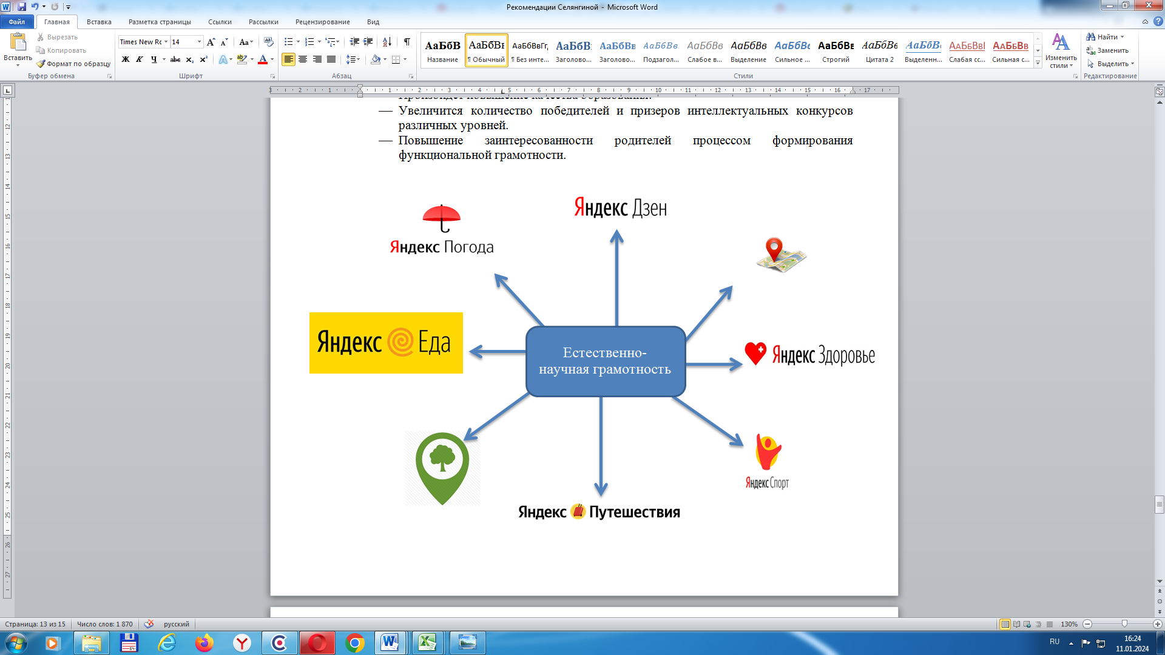Switch to the Разметка страницы tab
This screenshot has width=1165, height=655.
[x=160, y=22]
